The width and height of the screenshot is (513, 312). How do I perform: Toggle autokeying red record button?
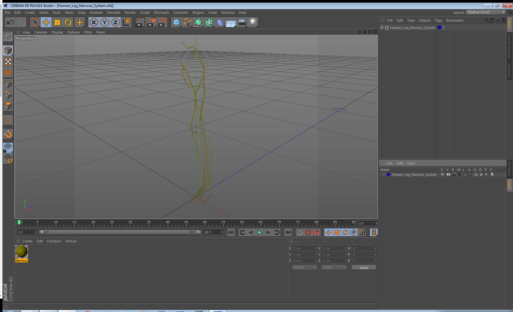[x=308, y=232]
